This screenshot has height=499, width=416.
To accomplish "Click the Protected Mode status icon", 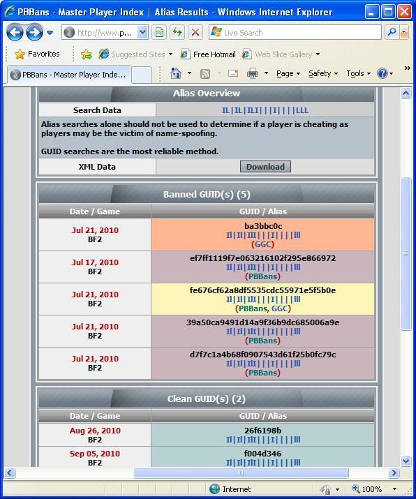I will 325,489.
